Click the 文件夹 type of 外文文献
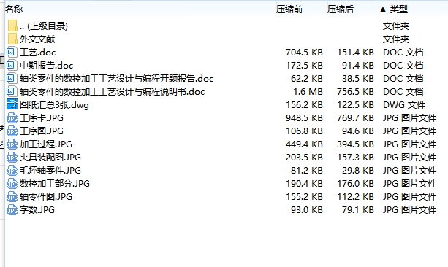This screenshot has width=448, height=267. click(396, 39)
